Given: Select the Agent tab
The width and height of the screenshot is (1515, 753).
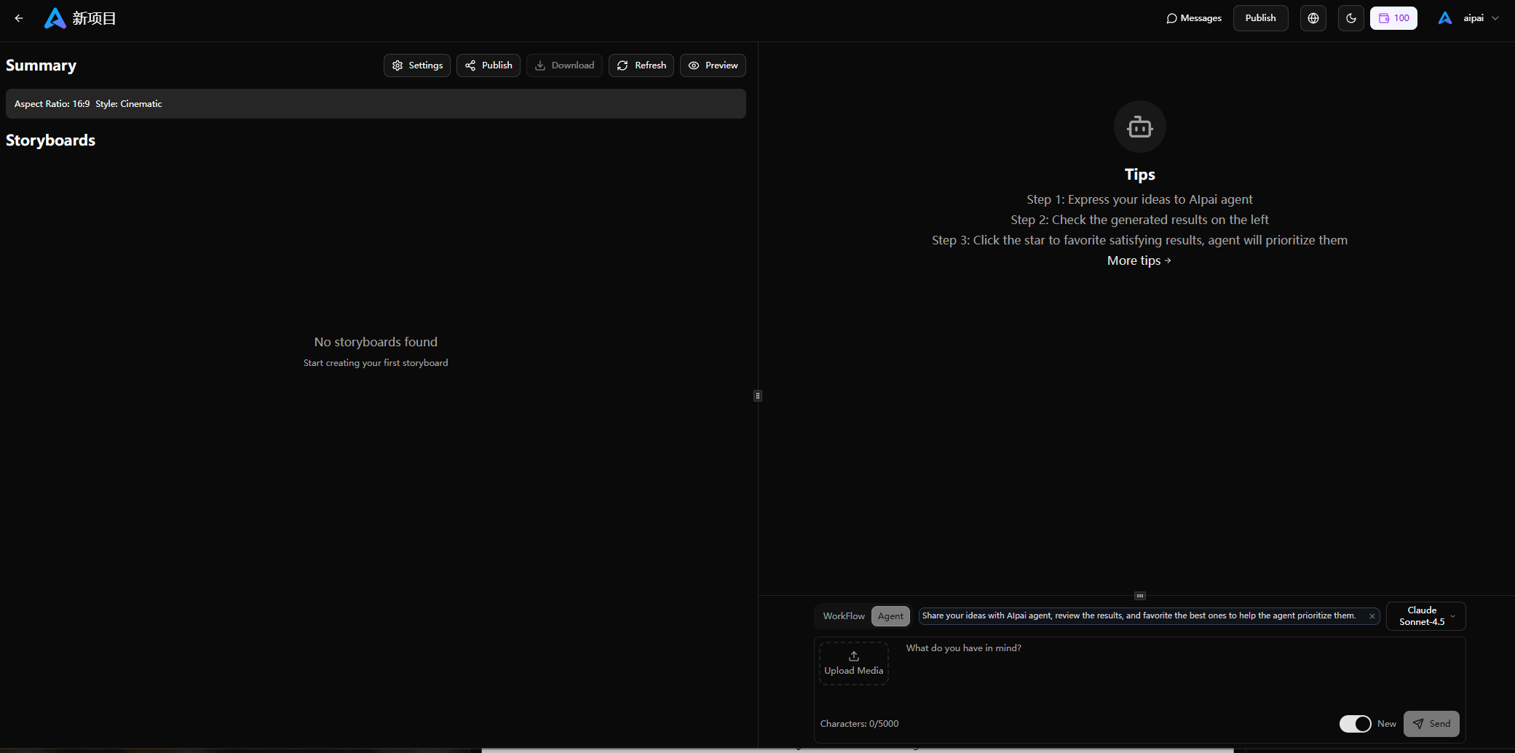Looking at the screenshot, I should click(890, 616).
